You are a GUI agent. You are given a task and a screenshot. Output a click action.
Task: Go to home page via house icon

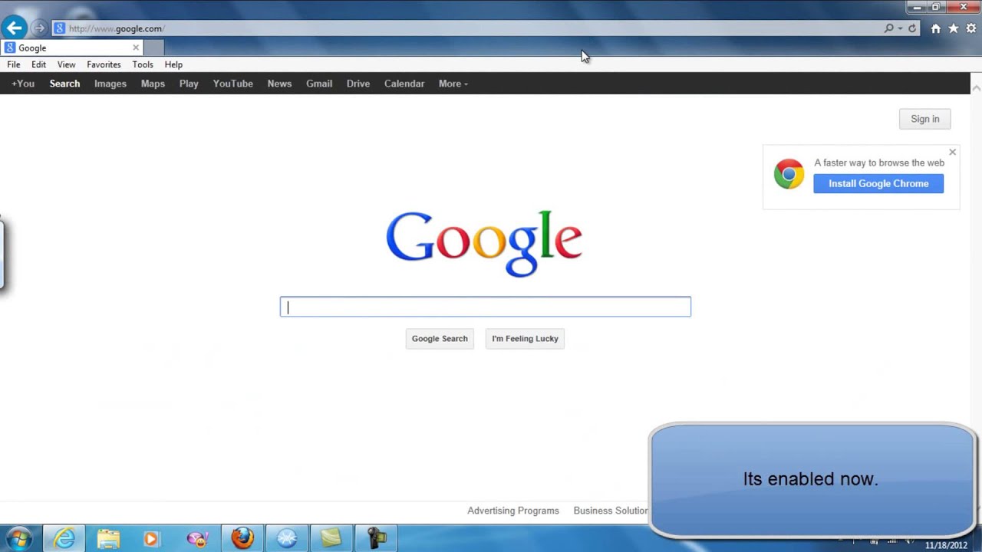pyautogui.click(x=936, y=28)
